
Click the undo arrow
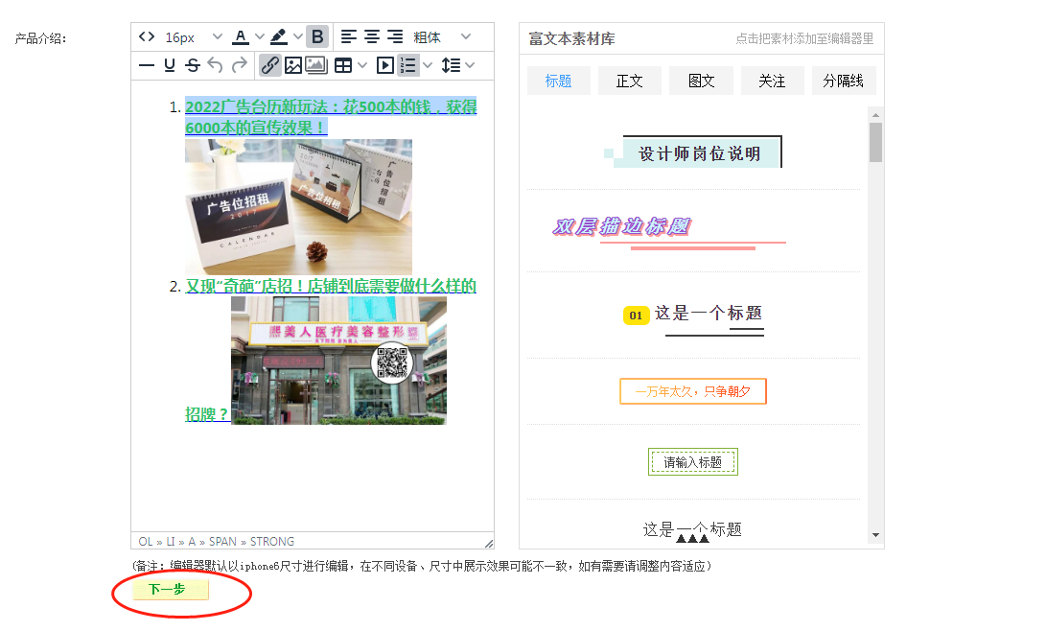[x=216, y=65]
